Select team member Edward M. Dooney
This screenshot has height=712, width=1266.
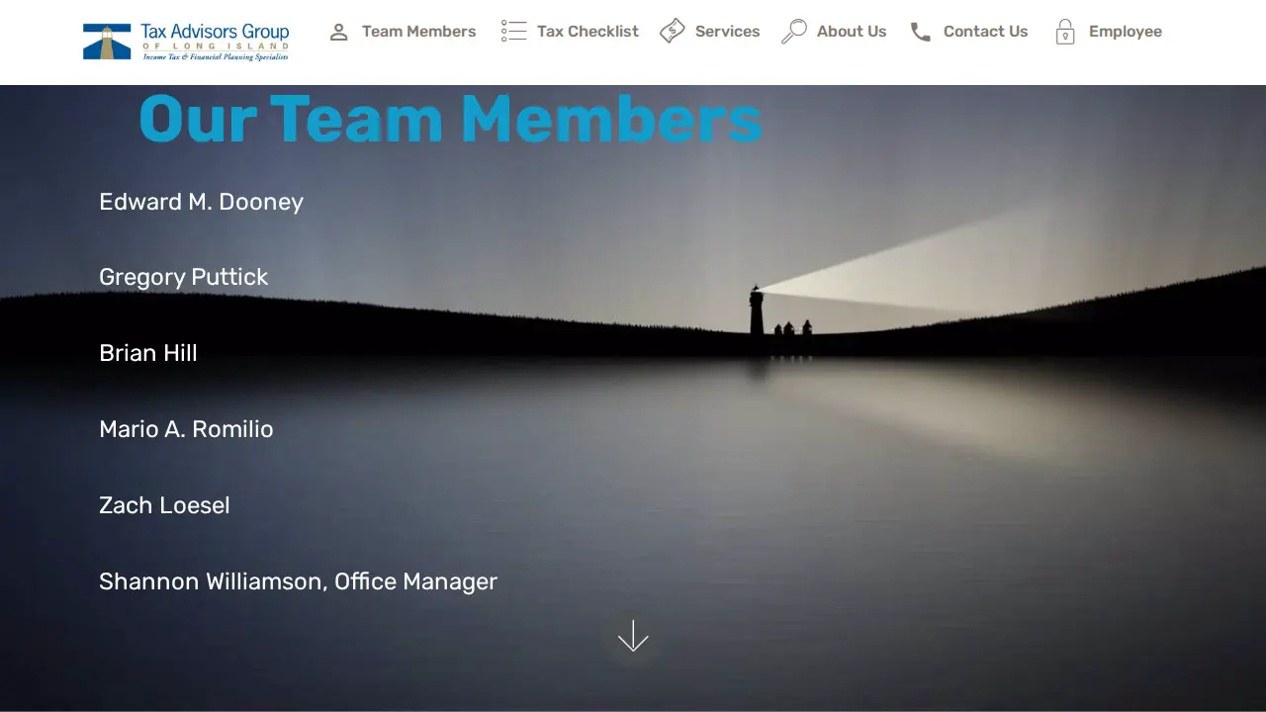point(201,202)
